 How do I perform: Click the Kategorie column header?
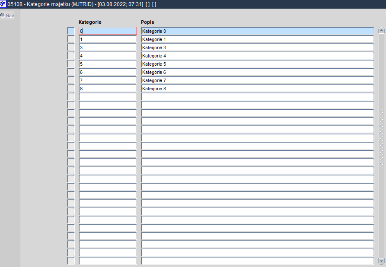pyautogui.click(x=90, y=22)
